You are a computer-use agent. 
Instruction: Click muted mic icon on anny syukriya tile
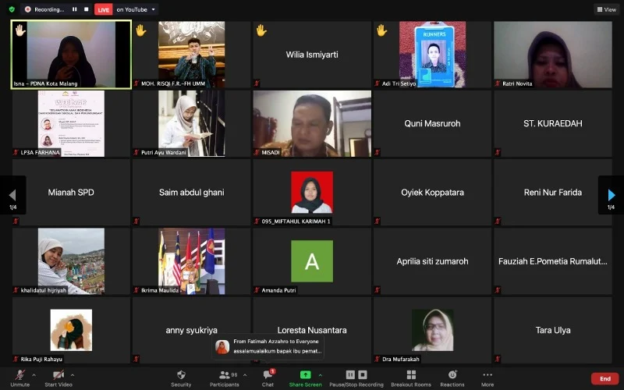(x=136, y=359)
